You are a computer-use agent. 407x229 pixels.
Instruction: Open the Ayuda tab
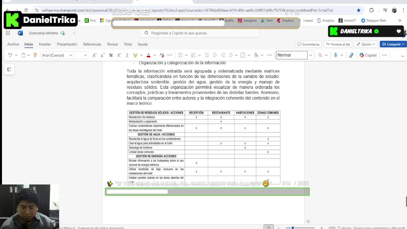tap(142, 44)
